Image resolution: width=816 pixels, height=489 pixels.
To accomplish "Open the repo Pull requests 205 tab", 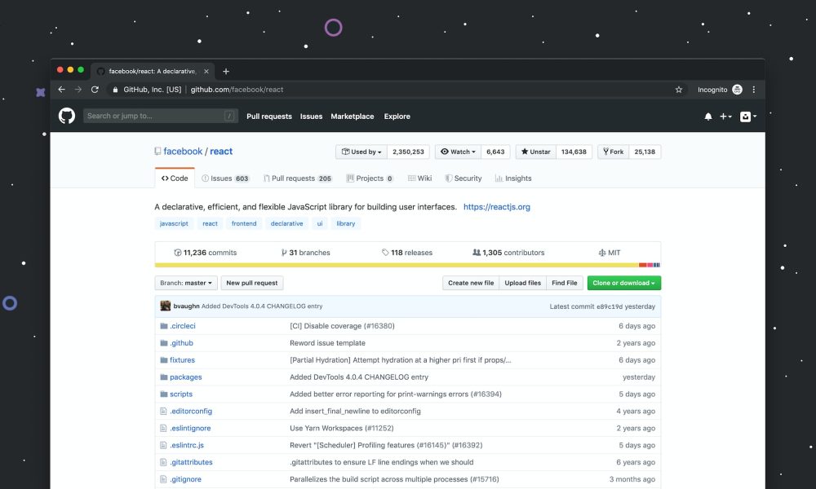I will click(298, 178).
